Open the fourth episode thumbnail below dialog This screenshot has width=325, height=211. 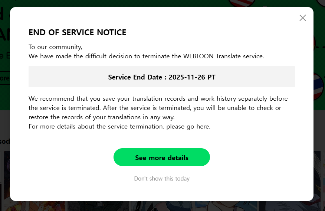click(226, 205)
